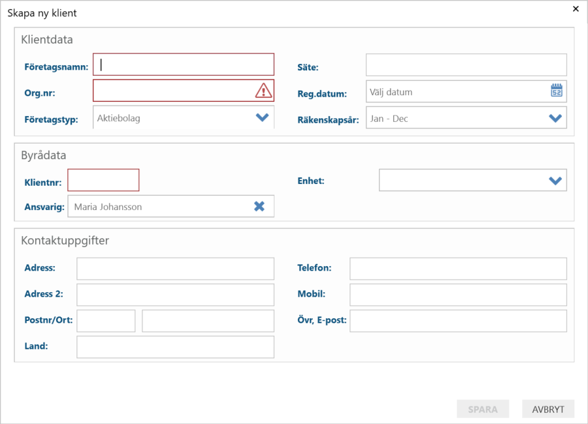Viewport: 588px width, 424px height.
Task: Click the Org.nr validation warning icon
Action: pyautogui.click(x=264, y=91)
